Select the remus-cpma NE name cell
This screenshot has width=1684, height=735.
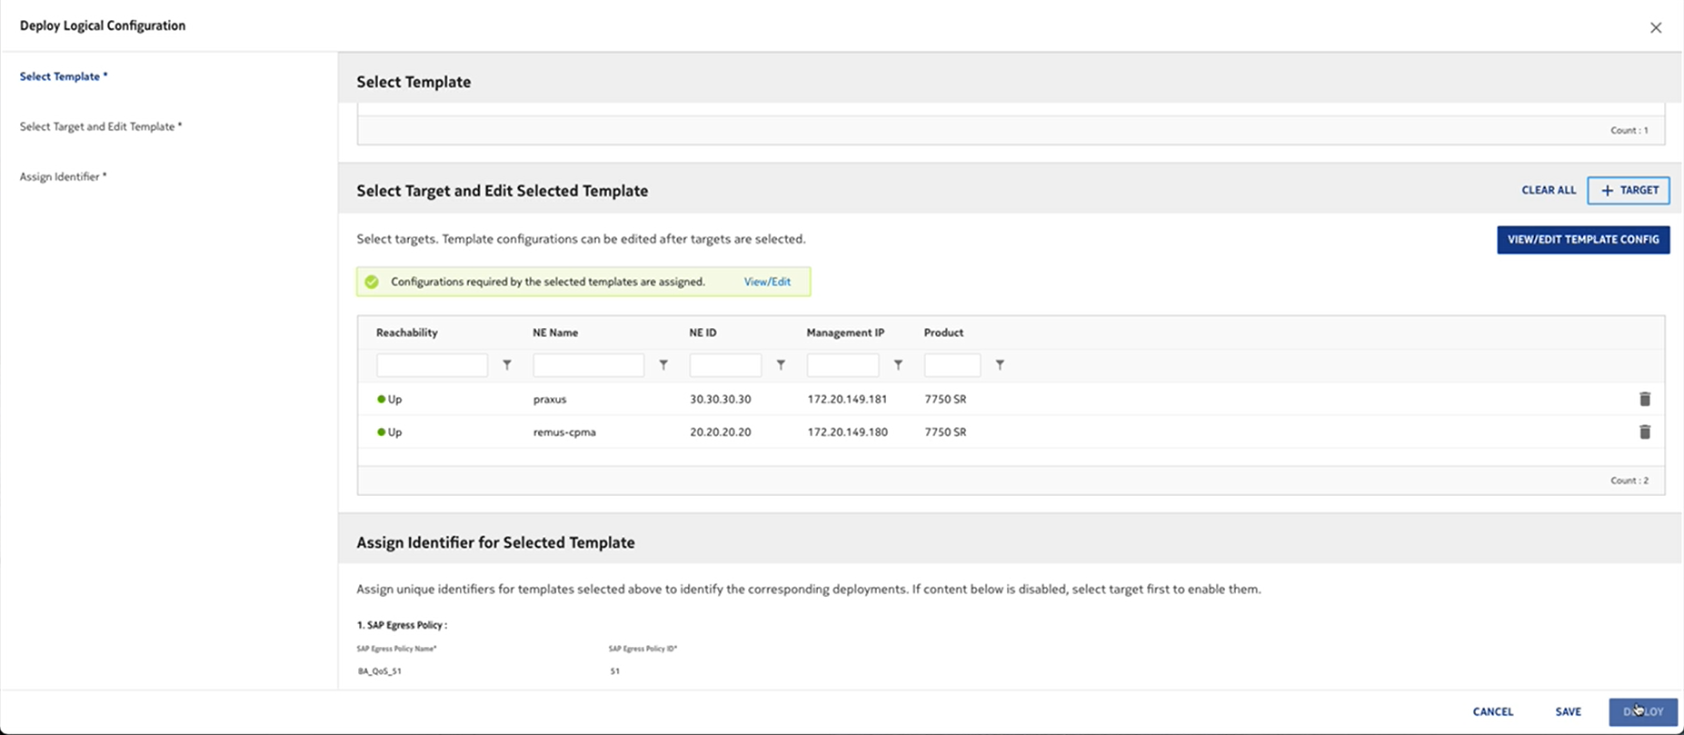pyautogui.click(x=564, y=432)
